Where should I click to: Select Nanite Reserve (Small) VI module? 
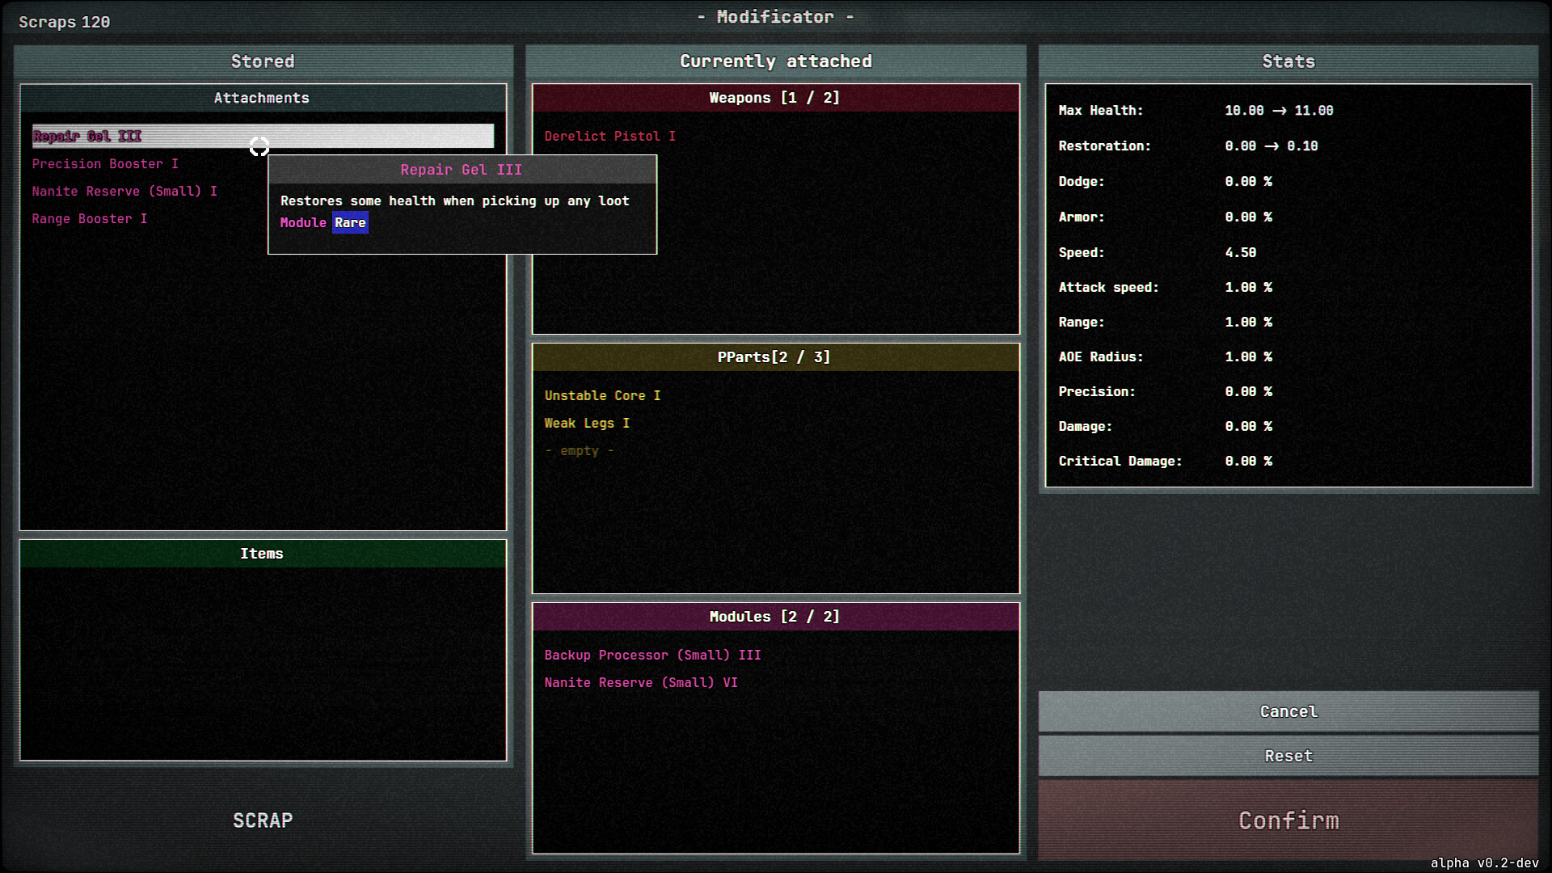[641, 682]
